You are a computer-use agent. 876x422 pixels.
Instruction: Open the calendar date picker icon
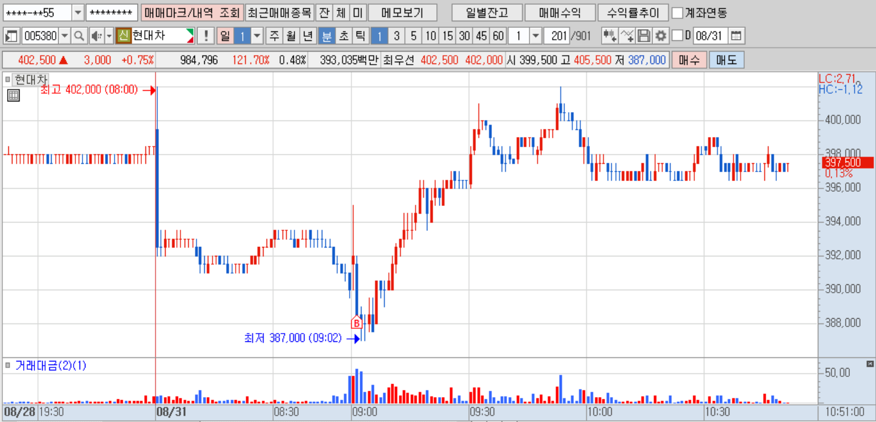736,36
